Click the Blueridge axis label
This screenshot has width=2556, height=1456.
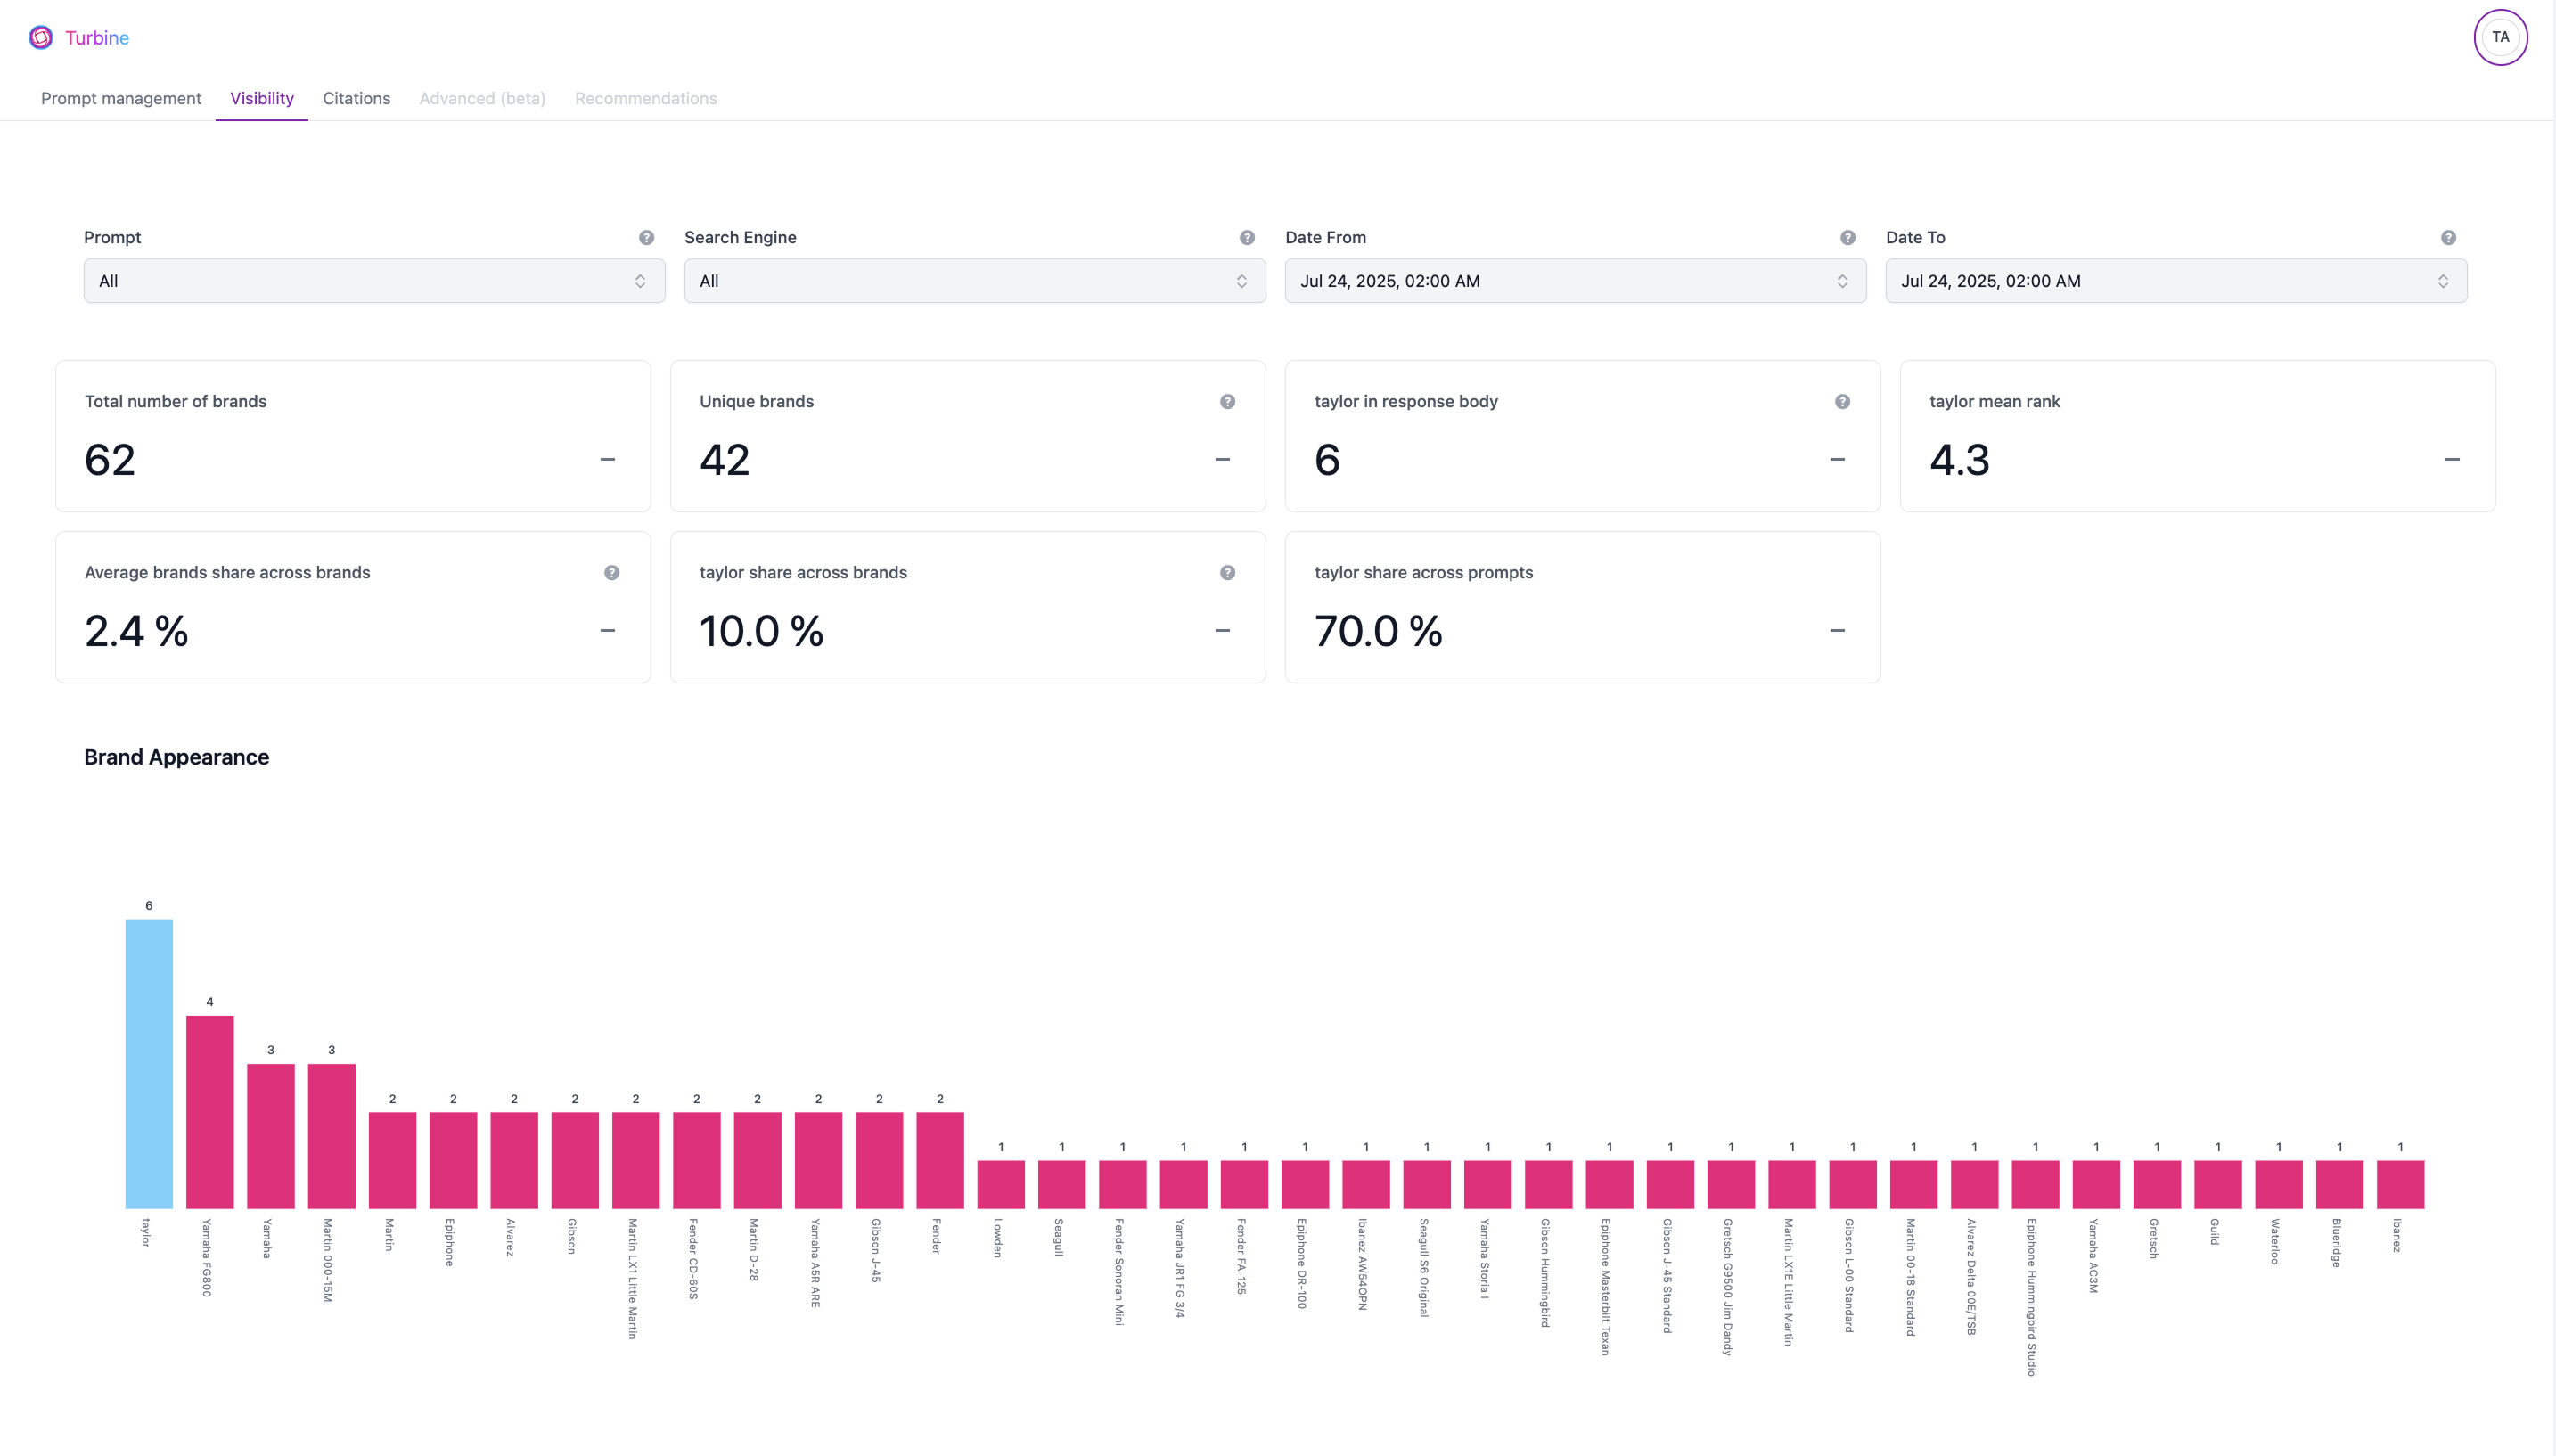(2337, 1242)
